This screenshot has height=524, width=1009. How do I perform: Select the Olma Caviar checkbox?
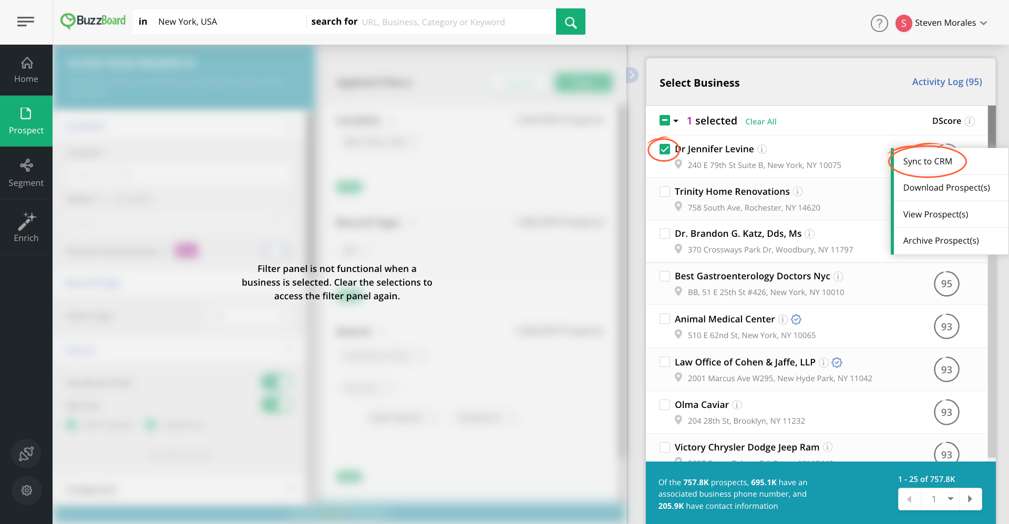coord(665,405)
